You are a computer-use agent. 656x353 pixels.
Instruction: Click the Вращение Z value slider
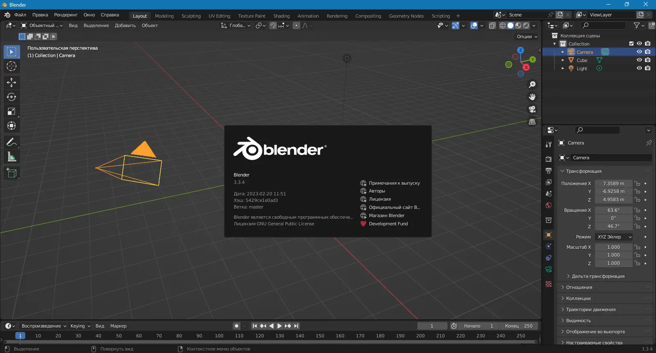click(x=613, y=226)
